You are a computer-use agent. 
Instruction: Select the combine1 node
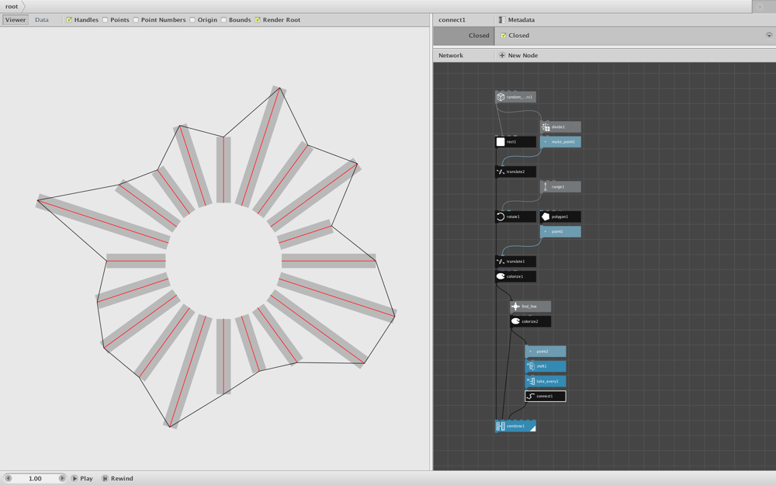(x=515, y=426)
